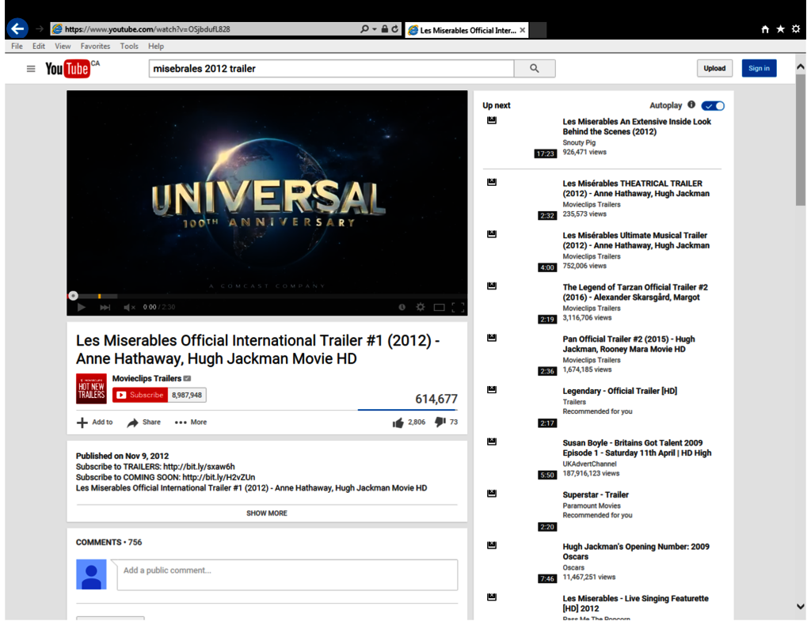Viewport: 811px width, 625px height.
Task: Open browser Tools gear icon
Action: point(796,29)
